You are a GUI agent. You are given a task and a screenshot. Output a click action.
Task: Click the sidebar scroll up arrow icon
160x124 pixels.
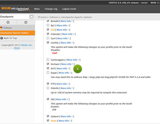[x=8, y=22]
